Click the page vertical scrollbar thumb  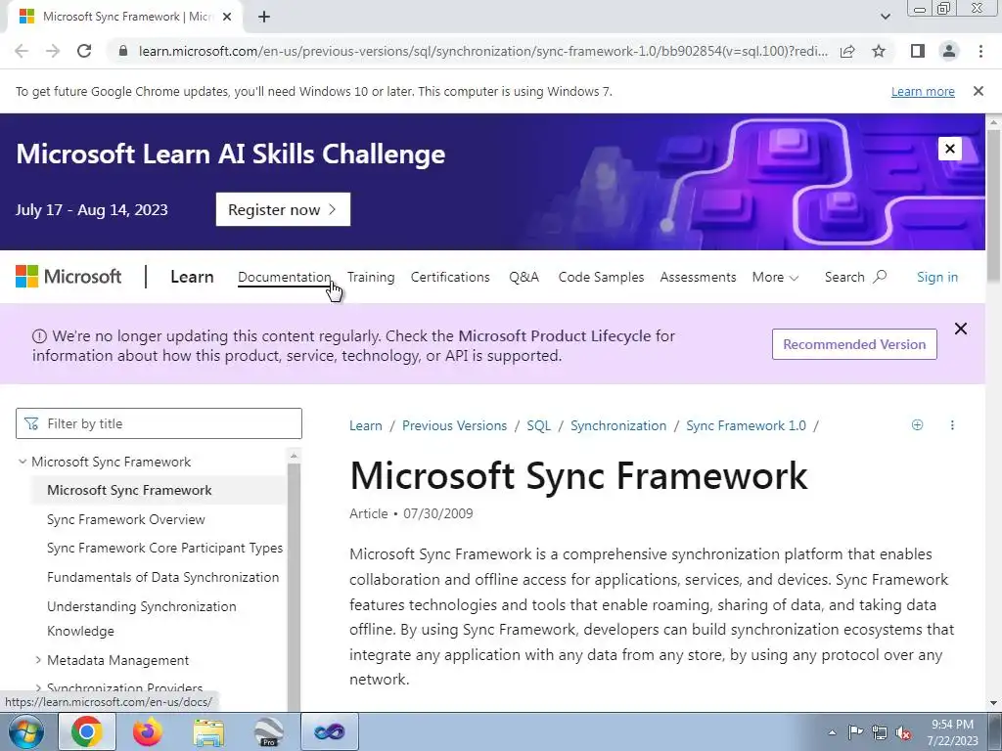coord(994,204)
